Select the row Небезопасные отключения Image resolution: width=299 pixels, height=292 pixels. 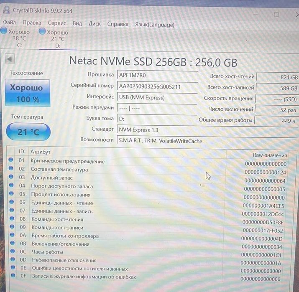[147, 261]
